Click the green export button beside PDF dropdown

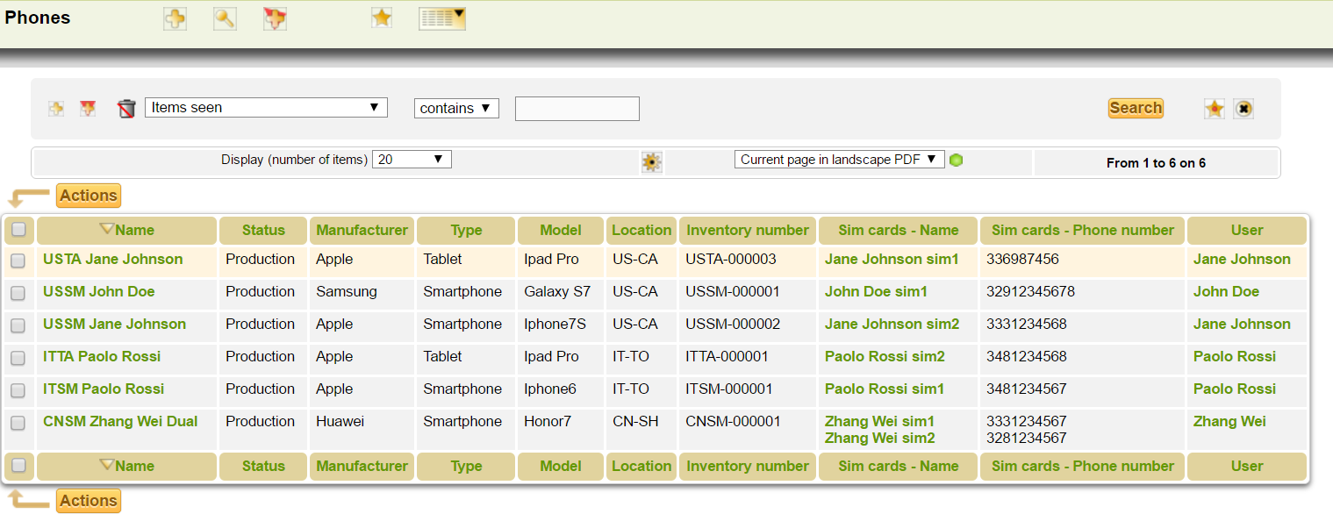957,161
